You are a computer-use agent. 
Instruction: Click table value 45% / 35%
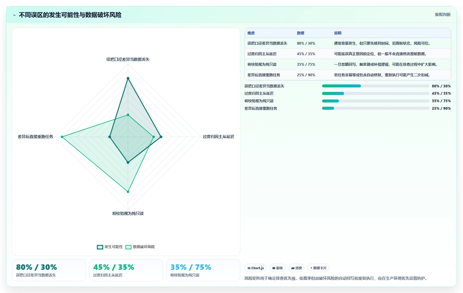point(306,54)
